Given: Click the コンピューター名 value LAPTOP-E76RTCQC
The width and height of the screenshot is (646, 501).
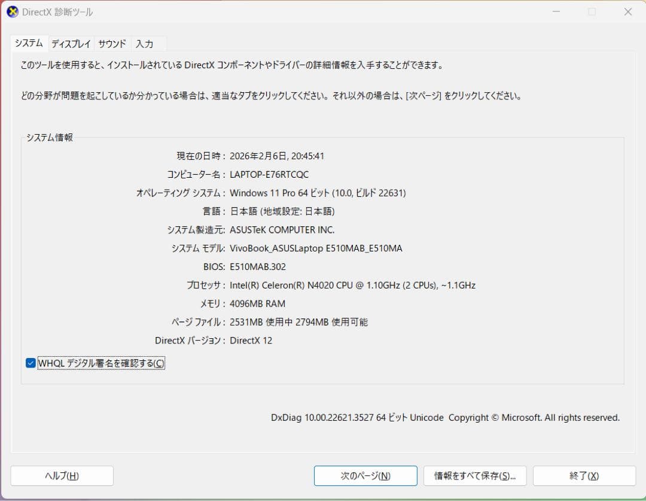Looking at the screenshot, I should coord(269,174).
